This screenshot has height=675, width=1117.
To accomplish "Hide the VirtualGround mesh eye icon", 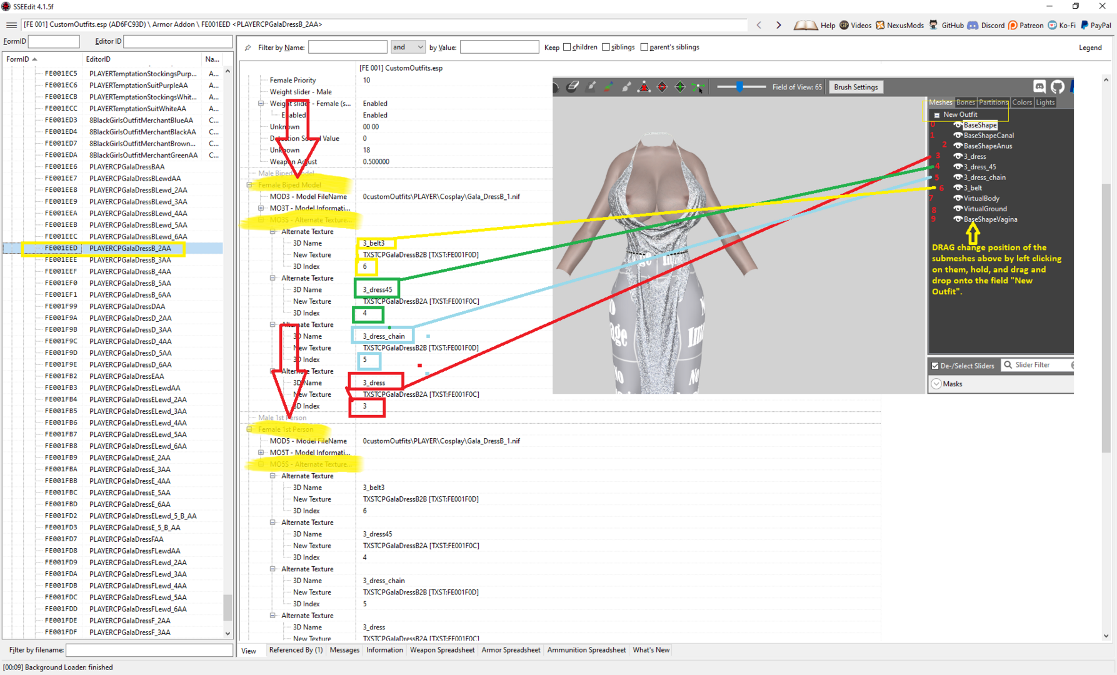I will pos(958,209).
